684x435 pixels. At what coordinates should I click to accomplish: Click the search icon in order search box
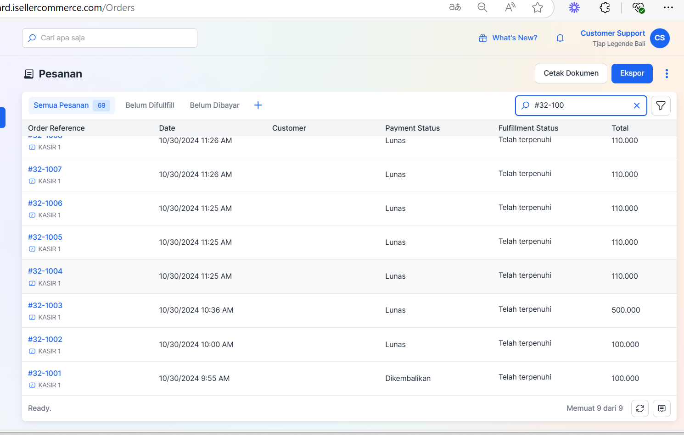(x=526, y=105)
